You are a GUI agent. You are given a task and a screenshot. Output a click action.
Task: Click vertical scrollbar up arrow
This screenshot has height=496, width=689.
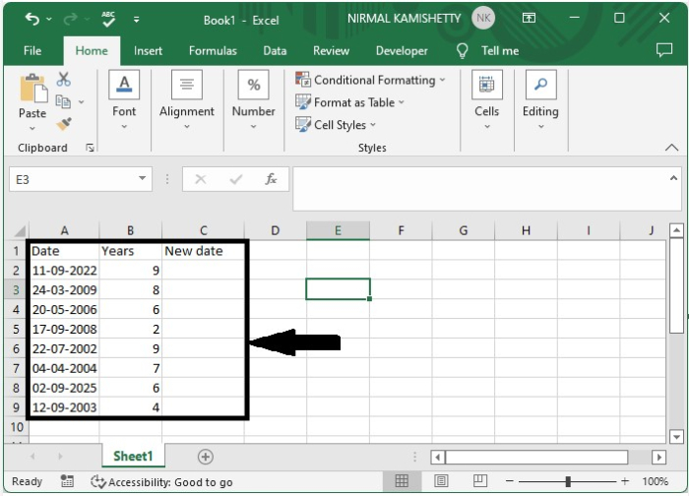(676, 229)
